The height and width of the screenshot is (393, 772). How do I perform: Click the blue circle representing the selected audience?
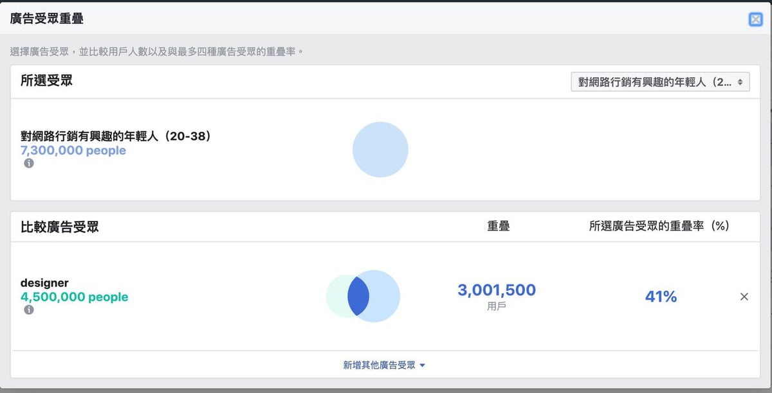tap(380, 149)
